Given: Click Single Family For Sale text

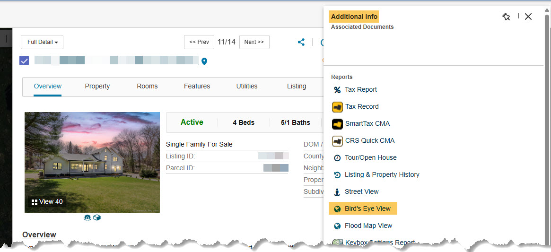Looking at the screenshot, I should tap(199, 145).
